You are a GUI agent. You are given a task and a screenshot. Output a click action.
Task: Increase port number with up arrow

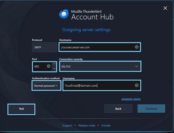coord(54,64)
